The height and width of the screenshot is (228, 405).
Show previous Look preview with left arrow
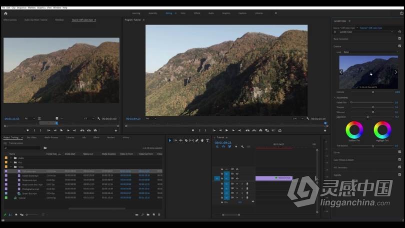pos(341,72)
